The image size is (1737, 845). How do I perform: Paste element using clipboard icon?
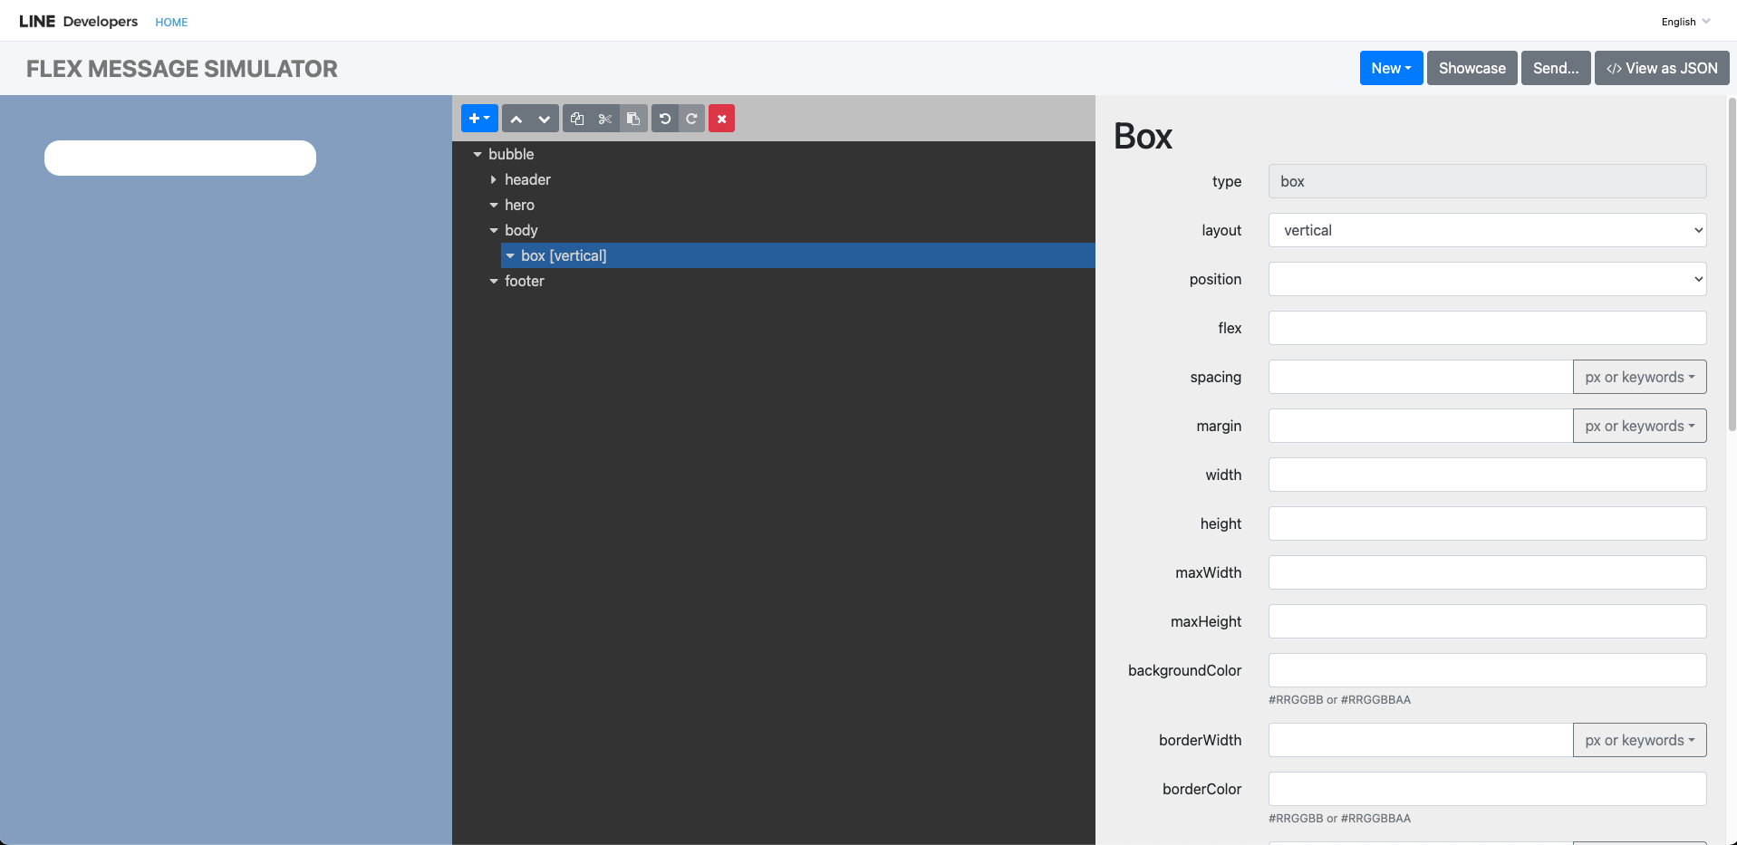coord(633,119)
